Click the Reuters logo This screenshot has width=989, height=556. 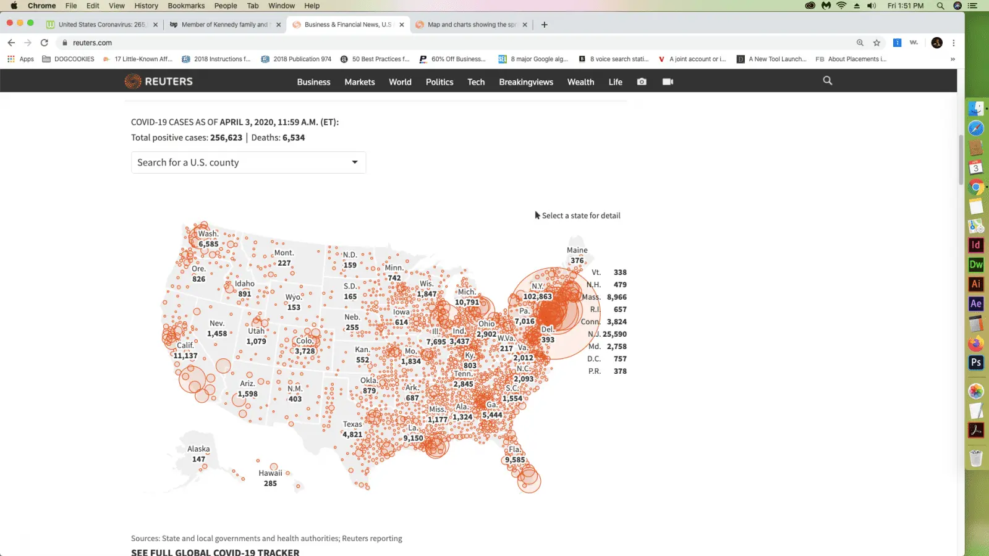click(159, 82)
